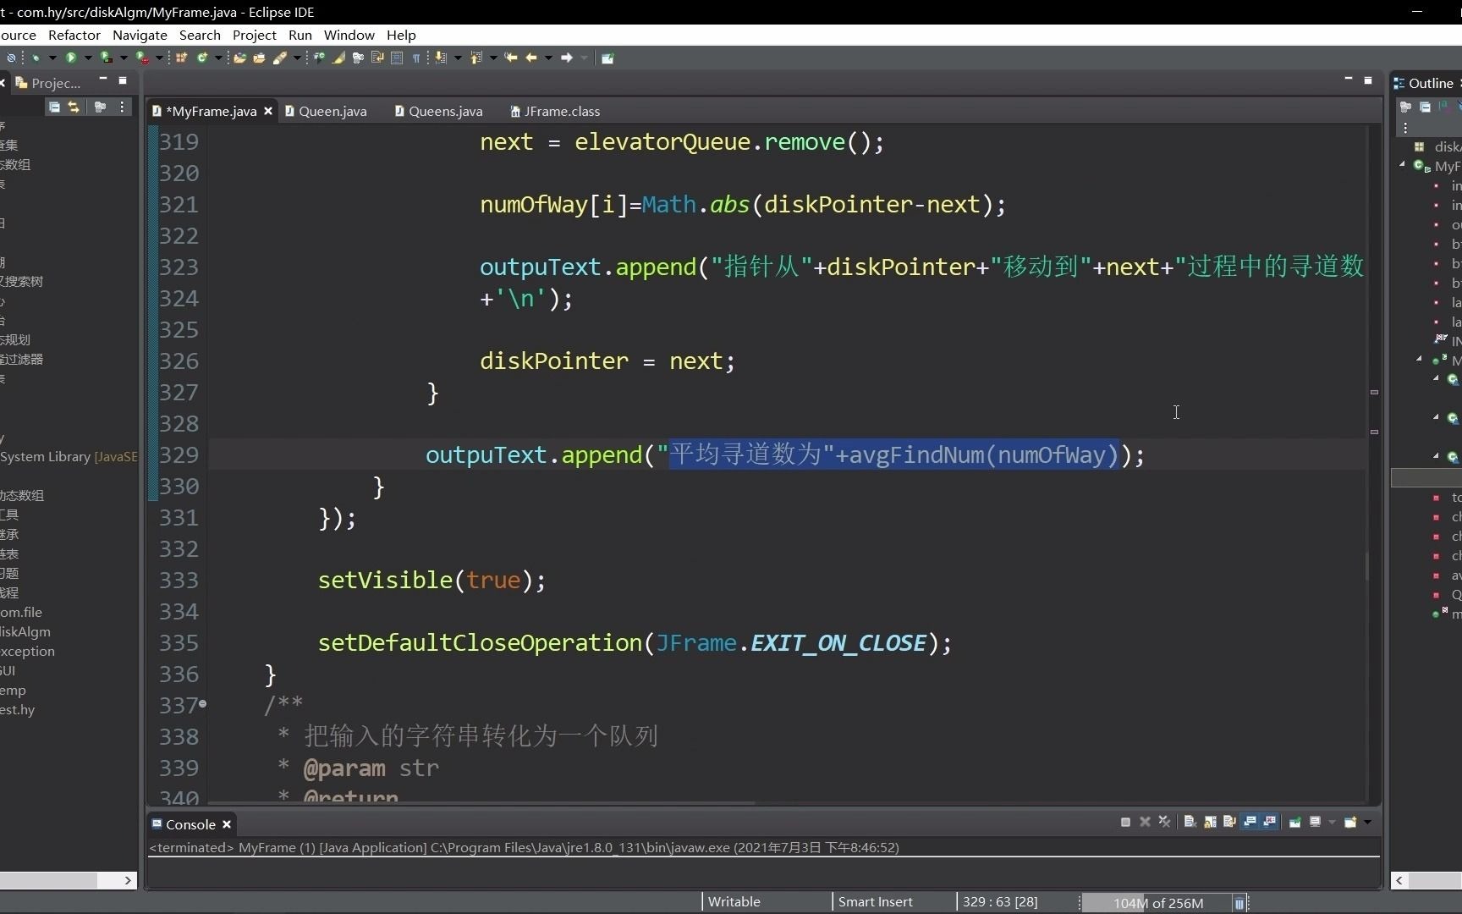The height and width of the screenshot is (914, 1462).
Task: Click the Project Explorer horizontal scrollbar arrow
Action: coord(127,880)
